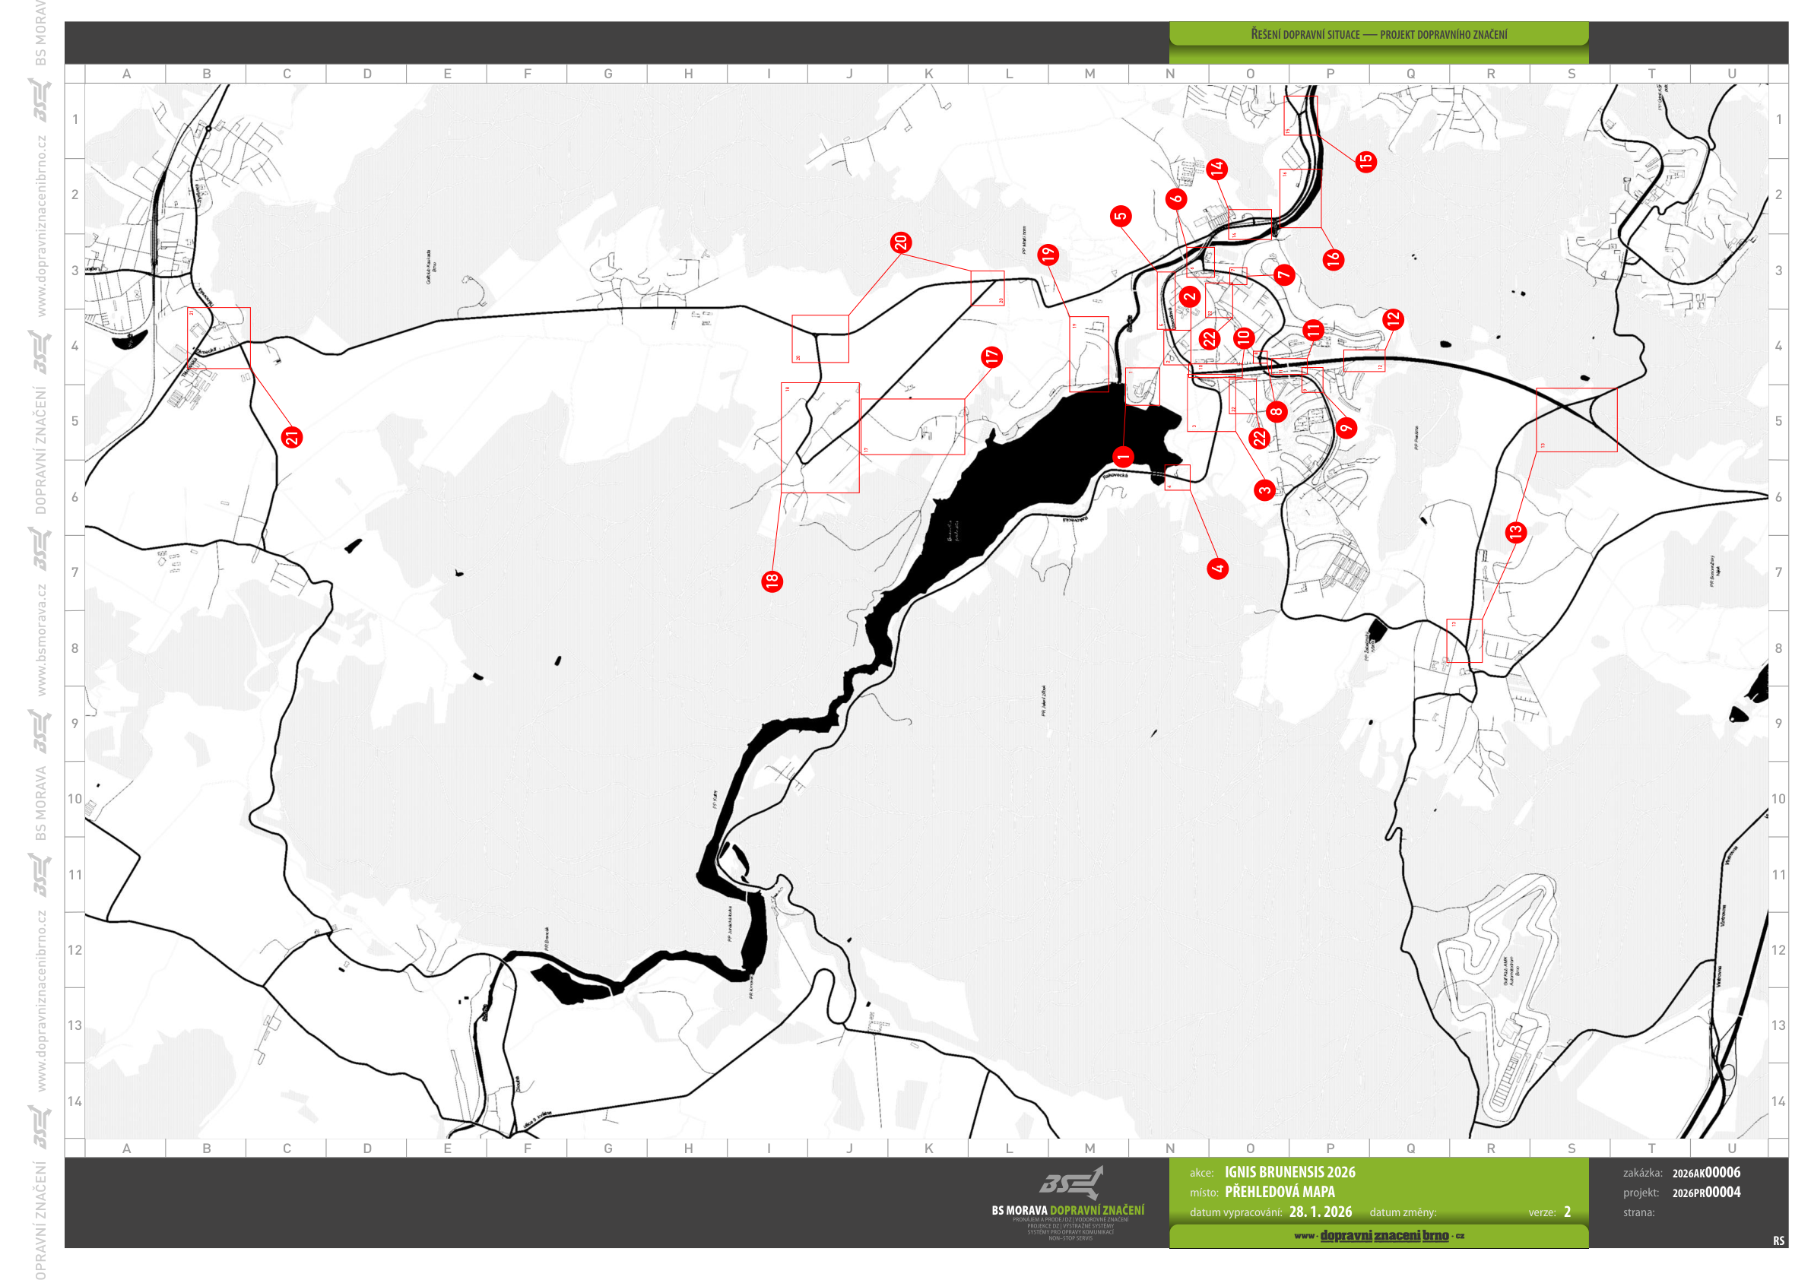This screenshot has width=1811, height=1280.
Task: Click red map marker number 11
Action: tap(1312, 329)
